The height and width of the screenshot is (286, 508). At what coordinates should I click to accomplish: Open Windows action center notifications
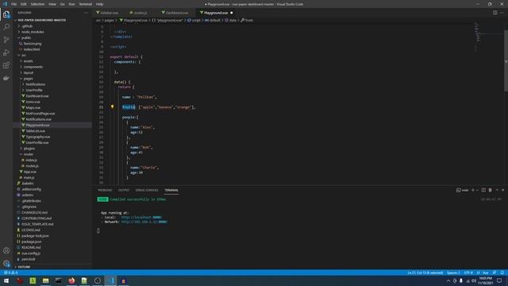499,280
